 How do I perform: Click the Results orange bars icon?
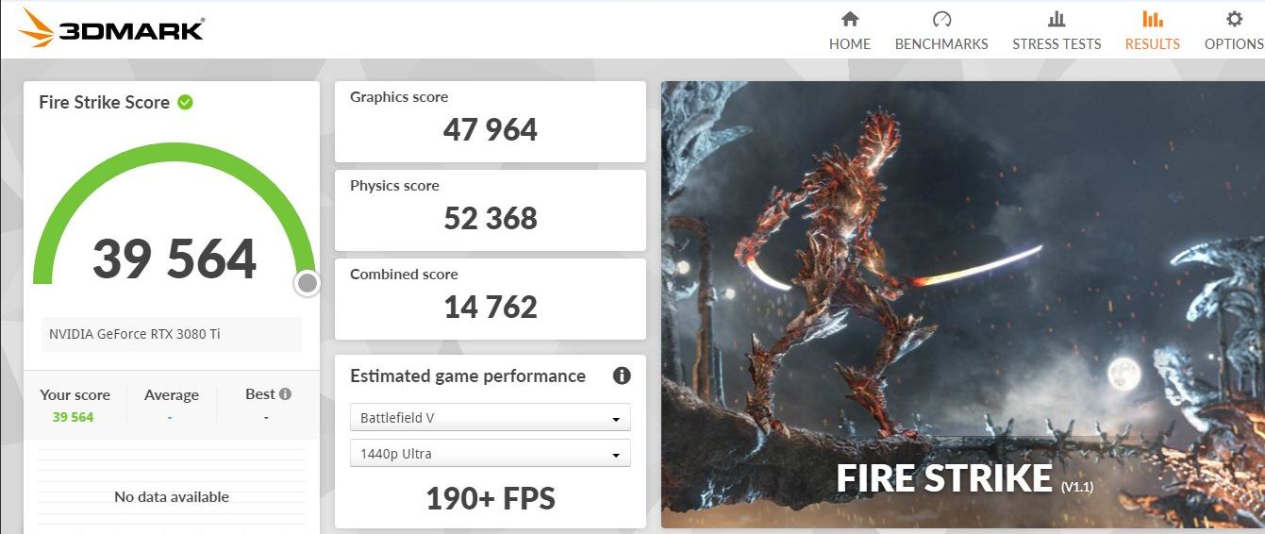point(1152,19)
